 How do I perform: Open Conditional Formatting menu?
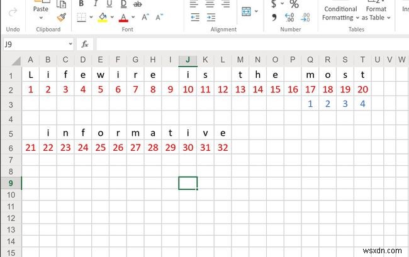click(x=340, y=13)
